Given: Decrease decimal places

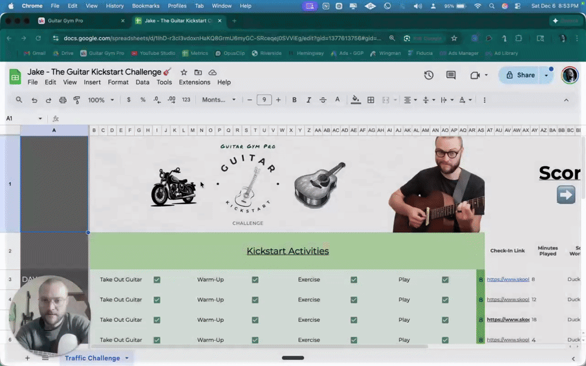Looking at the screenshot, I should point(157,100).
